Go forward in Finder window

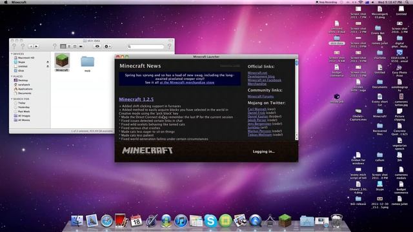click(36, 46)
